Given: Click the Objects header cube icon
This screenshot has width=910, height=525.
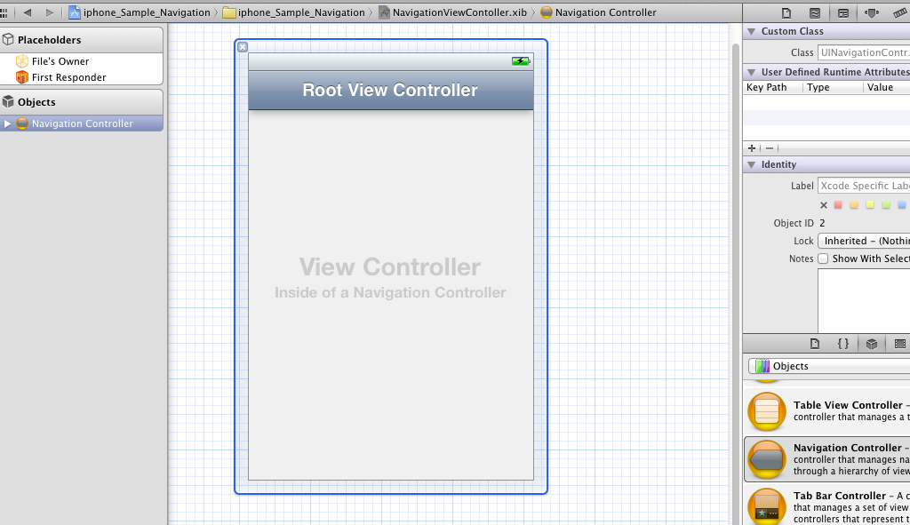Looking at the screenshot, I should pos(8,101).
